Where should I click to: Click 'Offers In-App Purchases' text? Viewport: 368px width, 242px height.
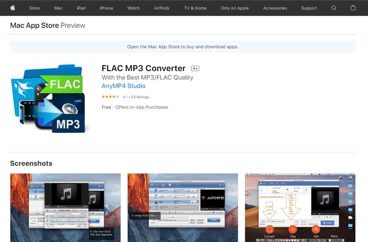coord(142,107)
